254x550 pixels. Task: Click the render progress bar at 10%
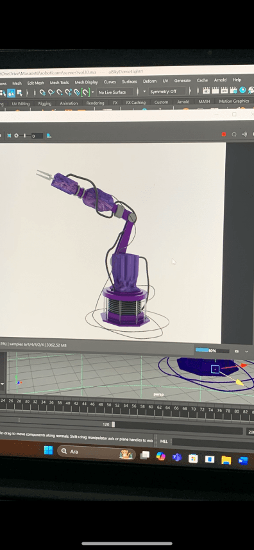(x=212, y=350)
